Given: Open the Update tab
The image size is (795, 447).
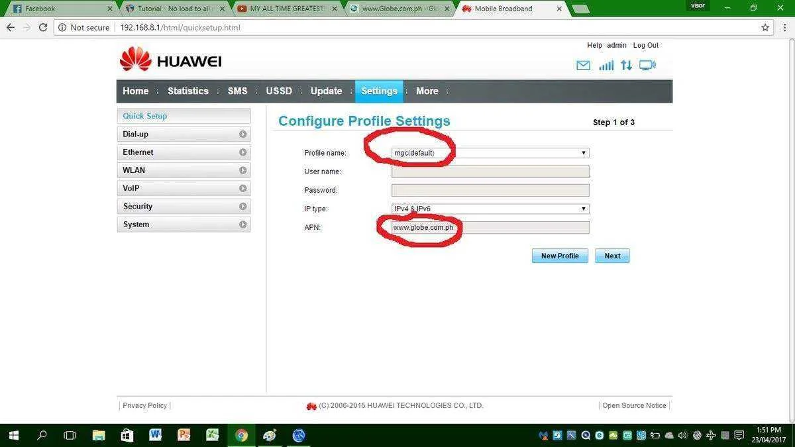Looking at the screenshot, I should pos(326,91).
